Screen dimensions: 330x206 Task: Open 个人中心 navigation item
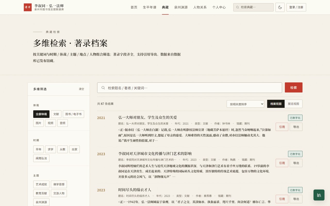[219, 7]
